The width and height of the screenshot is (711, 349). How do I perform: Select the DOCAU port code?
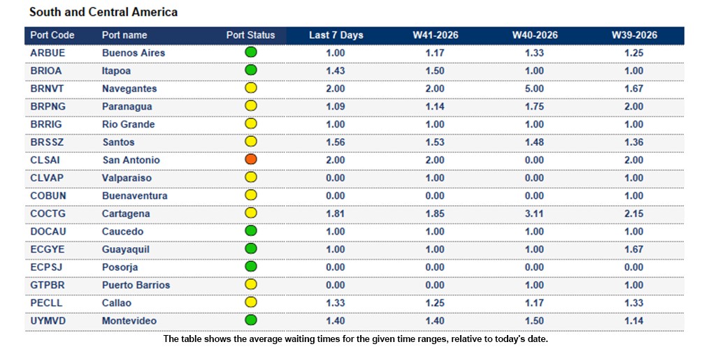48,232
